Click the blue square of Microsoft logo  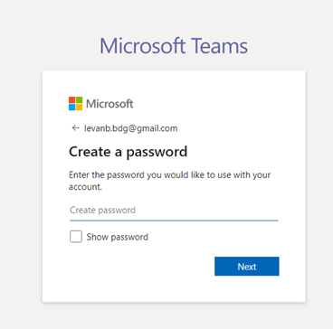[x=71, y=108]
